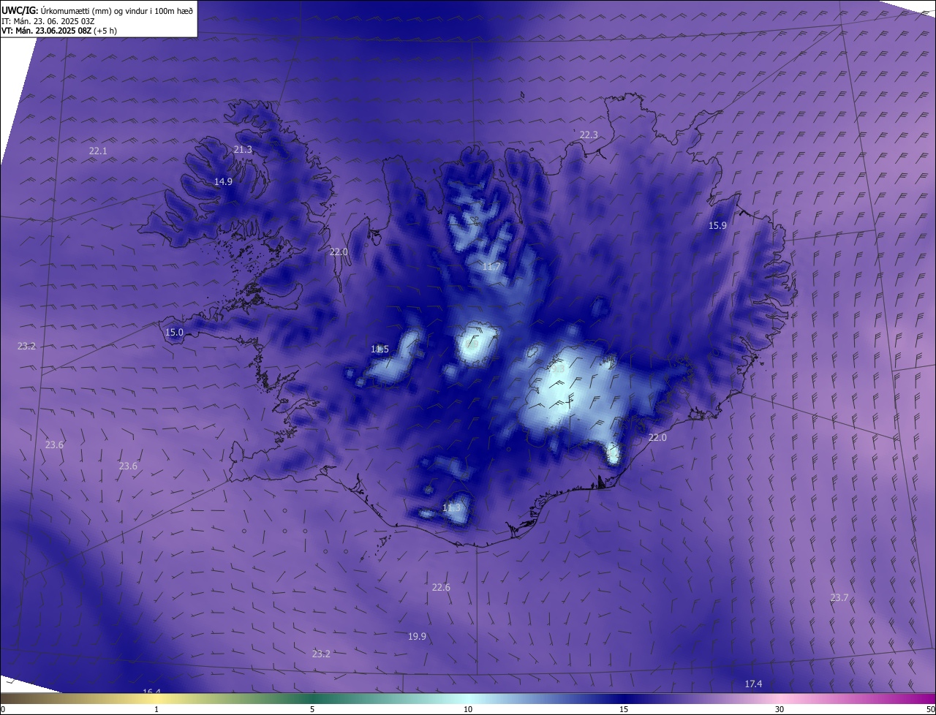Click the '0' tick label on the colour scale
The height and width of the screenshot is (715, 936).
[x=3, y=709]
